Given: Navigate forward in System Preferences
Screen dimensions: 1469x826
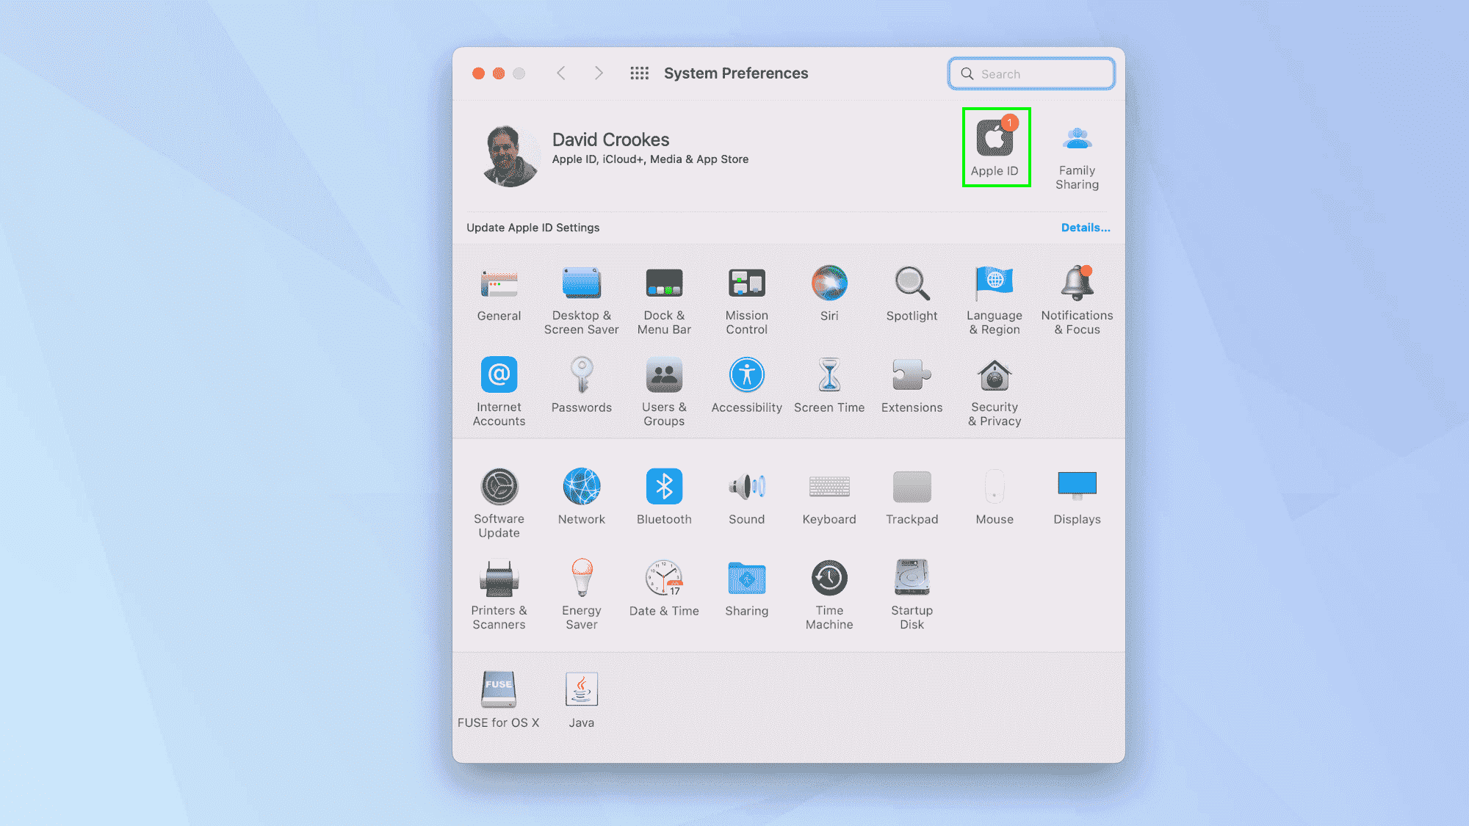Looking at the screenshot, I should pos(600,73).
